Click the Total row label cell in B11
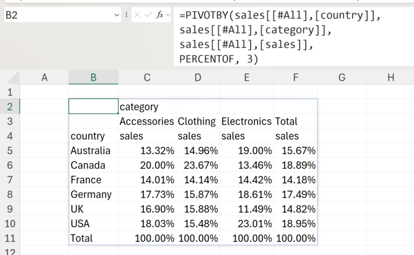The image size is (414, 255). coord(93,238)
